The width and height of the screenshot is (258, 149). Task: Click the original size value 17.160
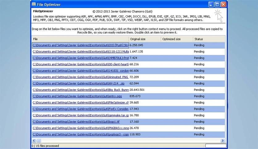click(134, 122)
